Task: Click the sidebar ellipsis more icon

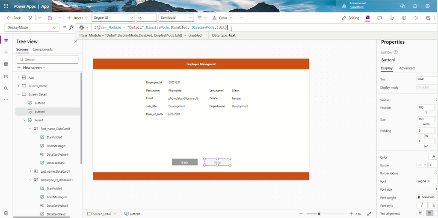Action: pos(6,100)
